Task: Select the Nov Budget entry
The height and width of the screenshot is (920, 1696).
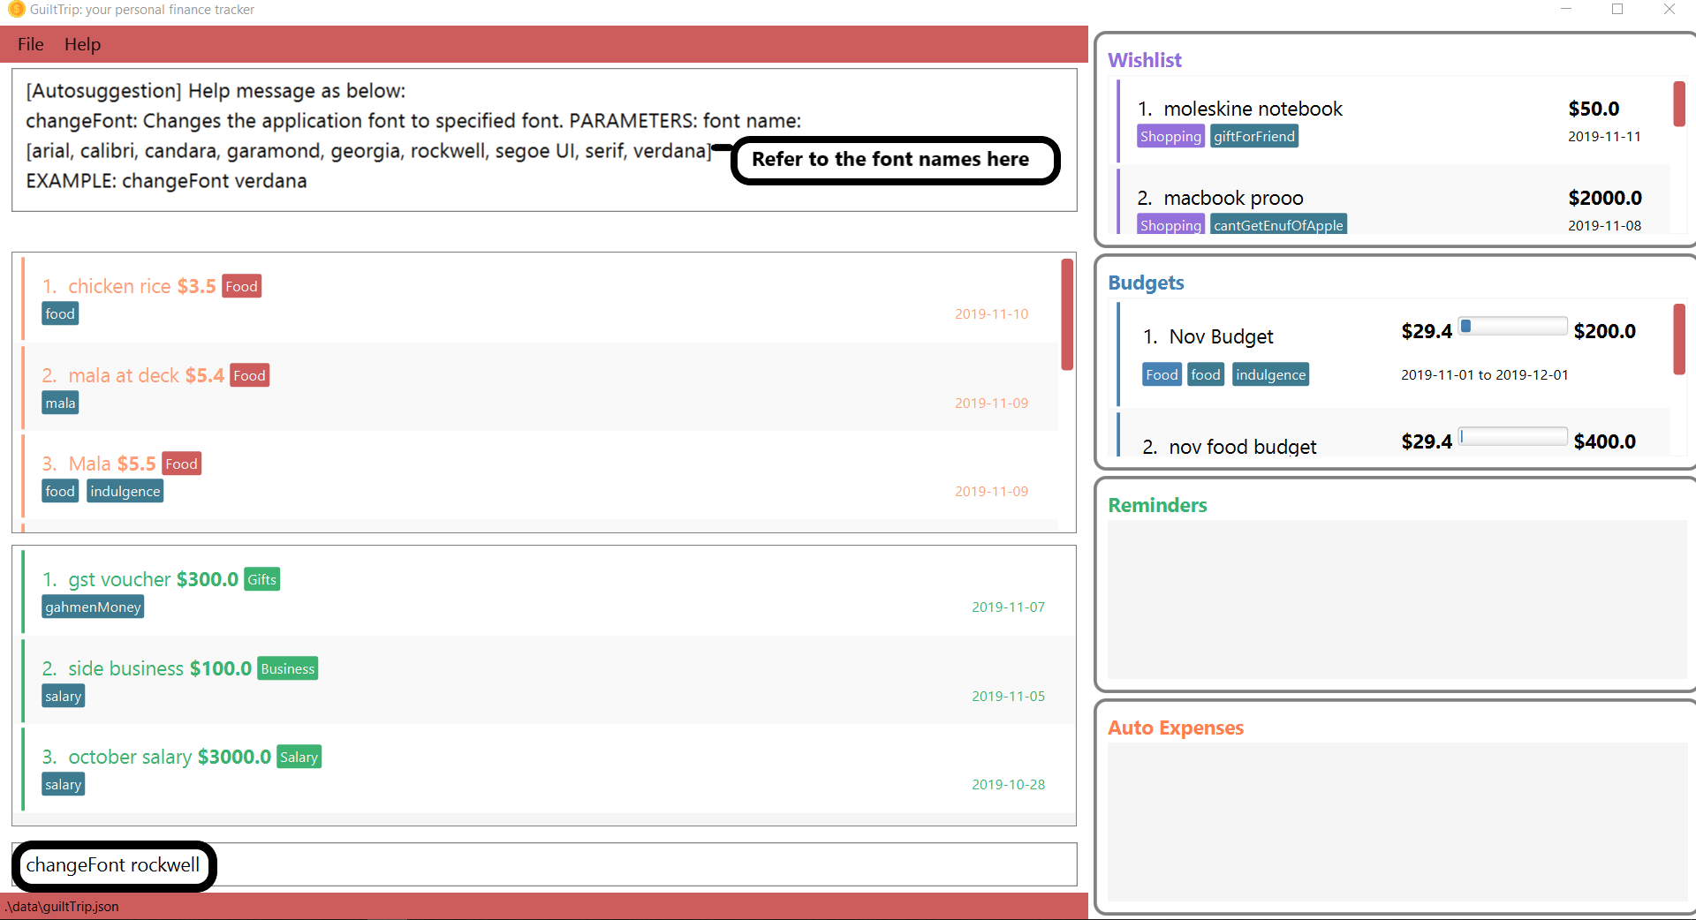Action: tap(1393, 353)
